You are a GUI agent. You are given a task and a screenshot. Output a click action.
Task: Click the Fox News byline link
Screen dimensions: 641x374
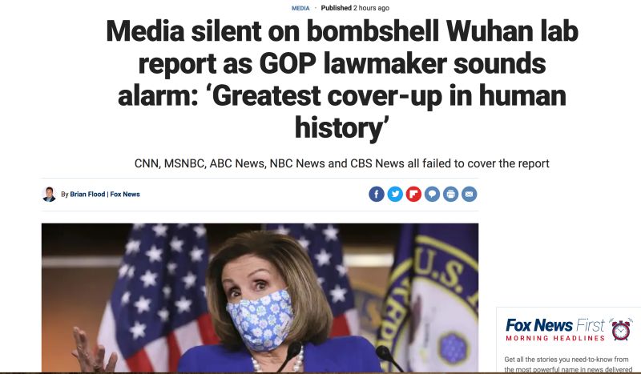[125, 194]
